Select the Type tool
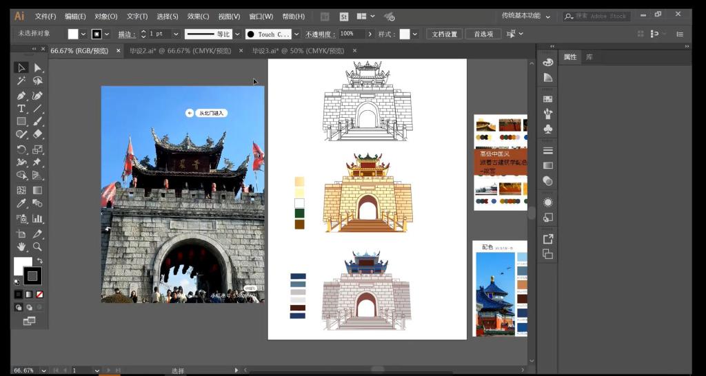 pyautogui.click(x=21, y=108)
